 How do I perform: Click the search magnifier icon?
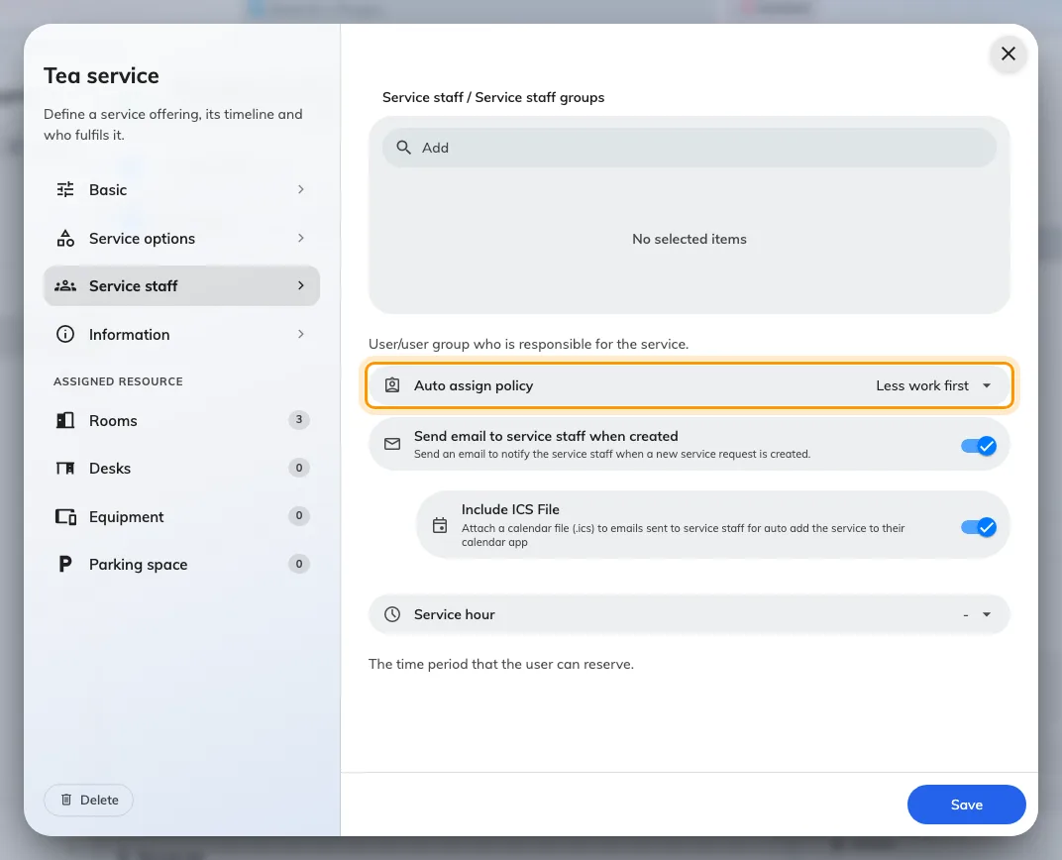[403, 148]
